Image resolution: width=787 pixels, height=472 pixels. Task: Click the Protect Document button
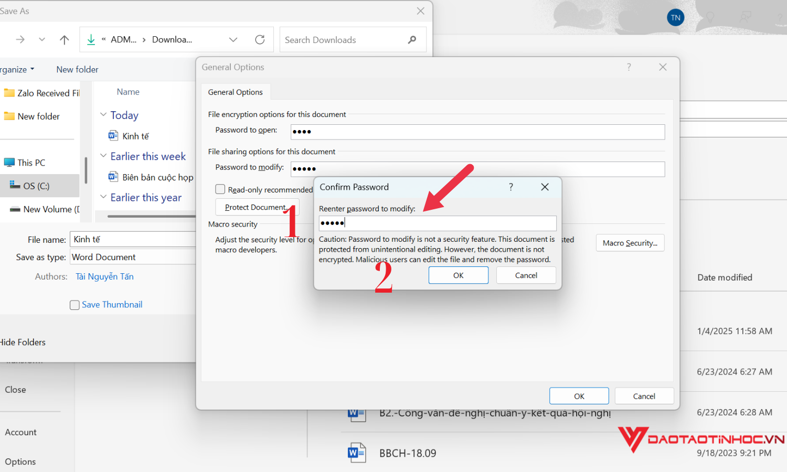tap(257, 207)
